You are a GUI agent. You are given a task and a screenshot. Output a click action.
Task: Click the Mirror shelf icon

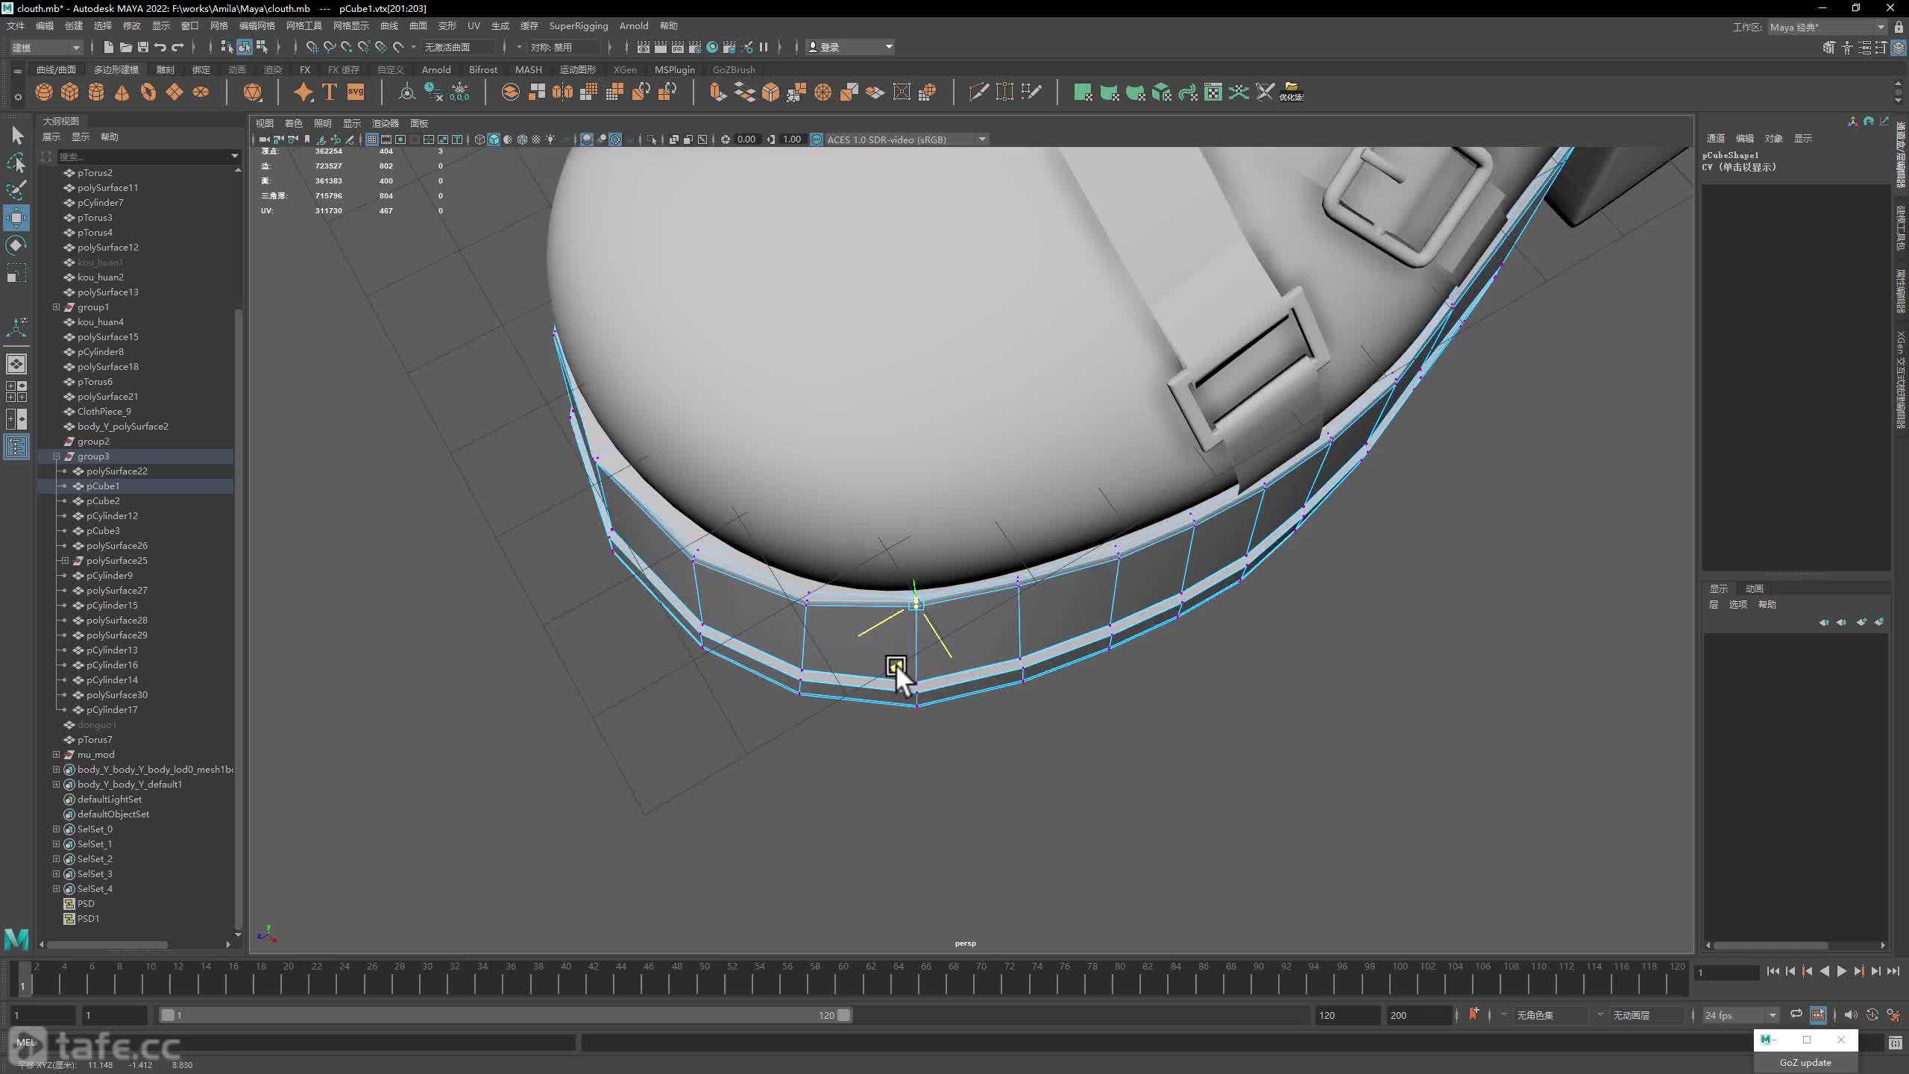coord(562,92)
